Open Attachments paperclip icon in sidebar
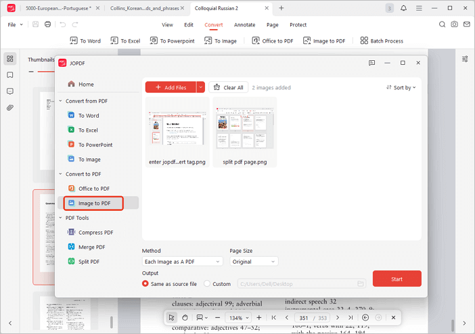The height and width of the screenshot is (334, 475). tap(10, 108)
